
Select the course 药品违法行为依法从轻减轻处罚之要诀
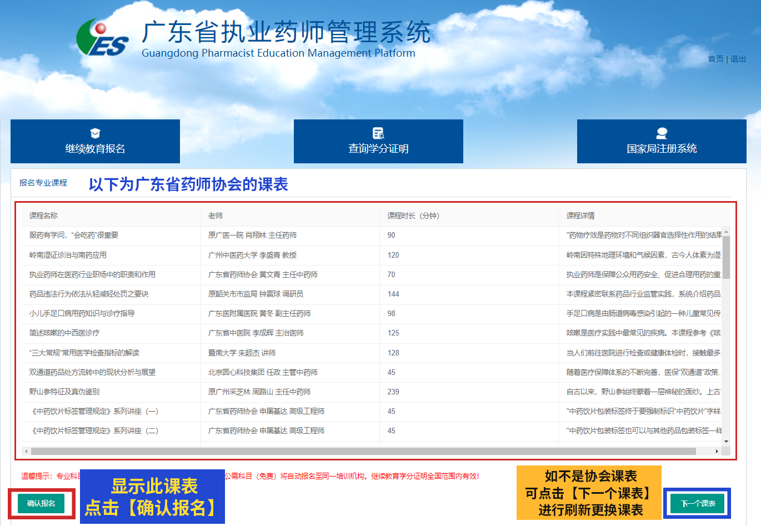pyautogui.click(x=89, y=294)
